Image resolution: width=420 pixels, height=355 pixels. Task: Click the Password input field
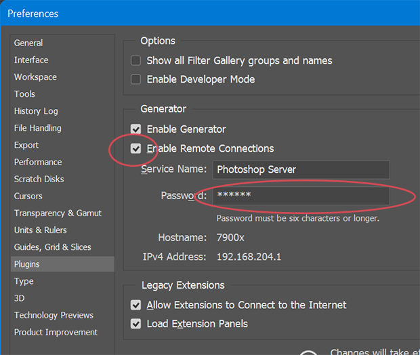click(301, 196)
